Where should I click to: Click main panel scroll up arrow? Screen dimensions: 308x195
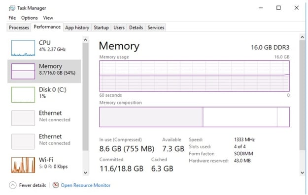[x=302, y=37]
